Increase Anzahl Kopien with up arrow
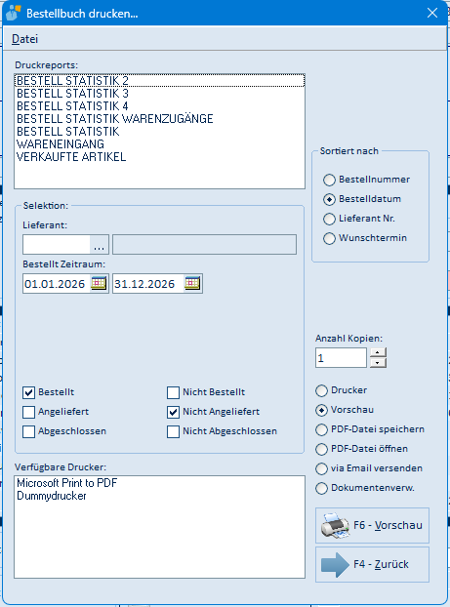The image size is (450, 607). 378,352
